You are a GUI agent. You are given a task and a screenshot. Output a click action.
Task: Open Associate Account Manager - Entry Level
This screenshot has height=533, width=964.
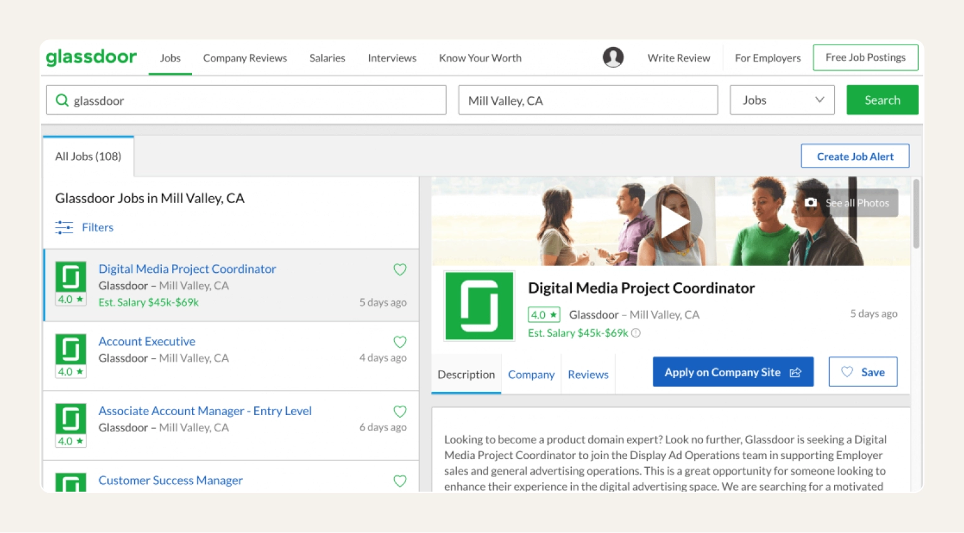tap(205, 411)
